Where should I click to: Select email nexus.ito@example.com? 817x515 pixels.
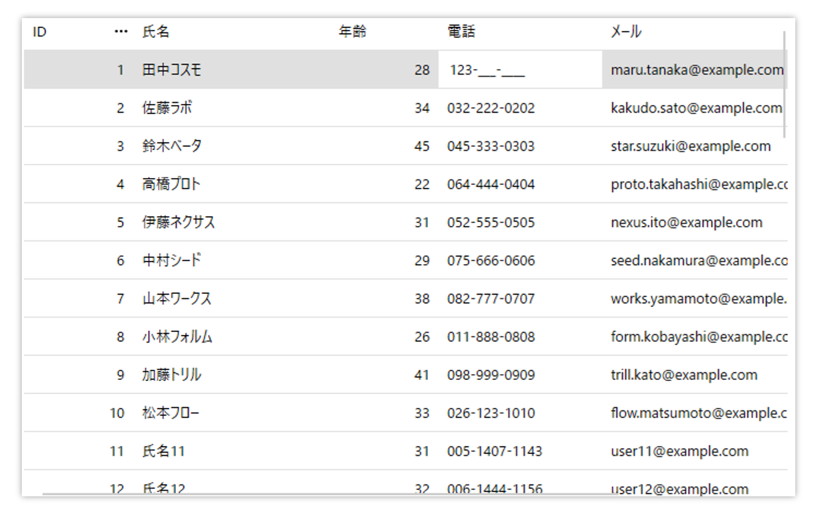687,222
